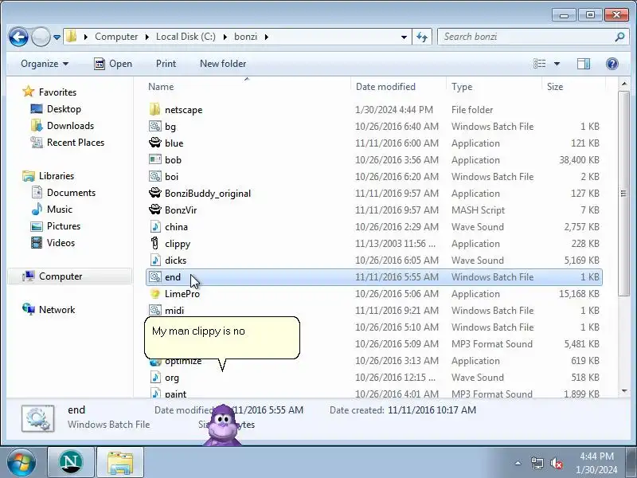
Task: Sort by the Size column header
Action: coord(573,87)
